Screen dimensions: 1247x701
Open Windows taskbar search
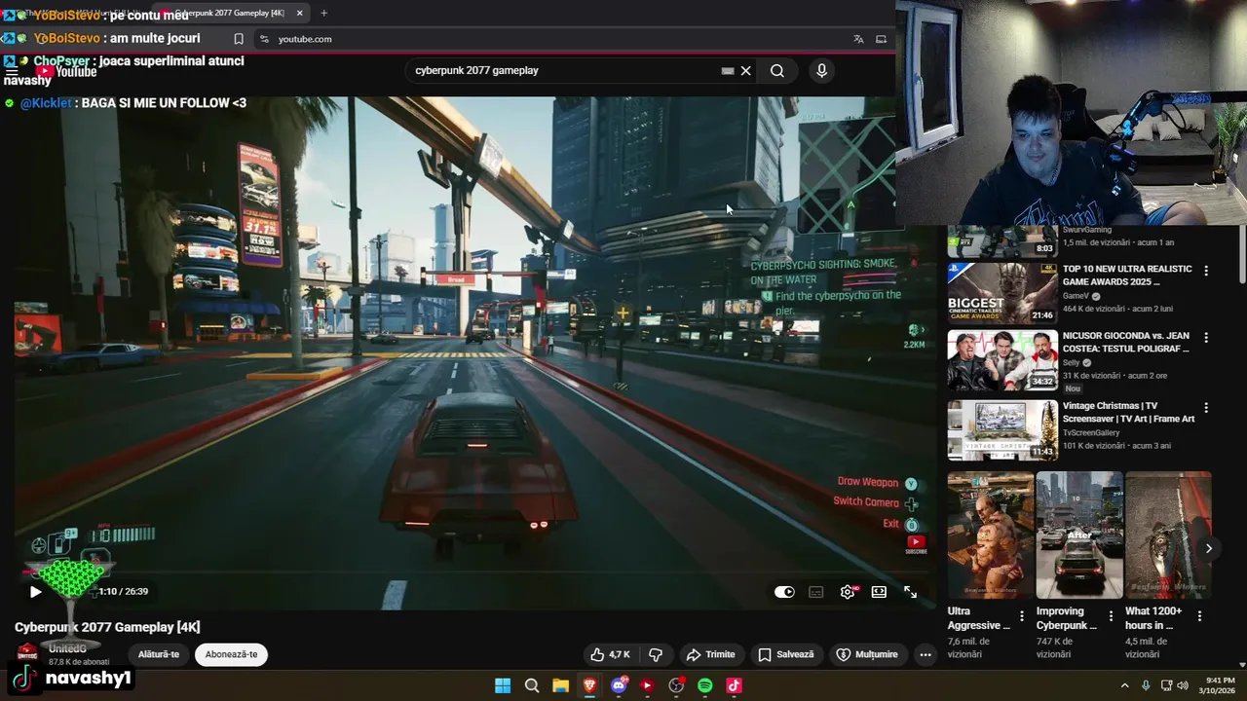(532, 685)
